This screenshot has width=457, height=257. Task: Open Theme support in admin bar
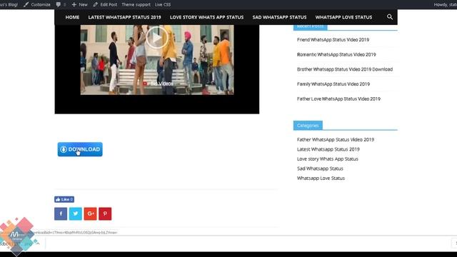point(136,5)
